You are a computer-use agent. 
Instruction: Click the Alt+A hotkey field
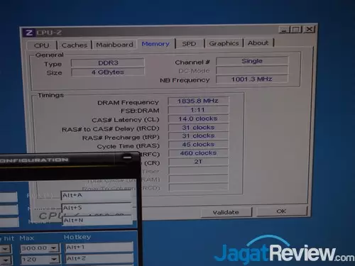[97, 195]
